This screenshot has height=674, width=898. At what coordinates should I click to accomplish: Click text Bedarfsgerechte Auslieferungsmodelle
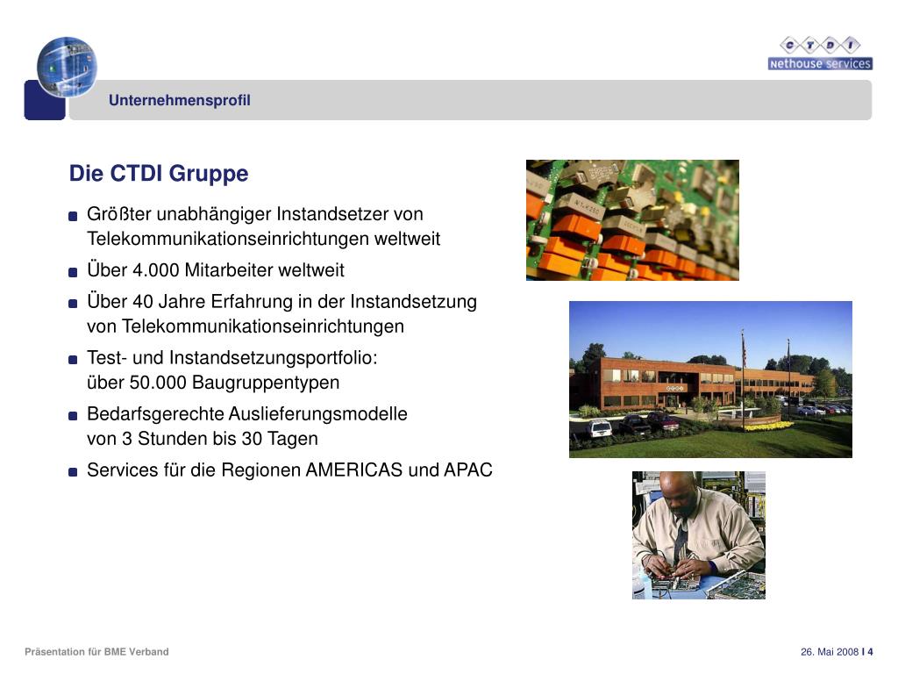pos(246,414)
